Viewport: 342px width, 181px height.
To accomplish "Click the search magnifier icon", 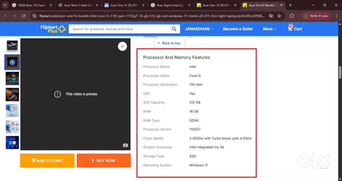I will pyautogui.click(x=174, y=29).
